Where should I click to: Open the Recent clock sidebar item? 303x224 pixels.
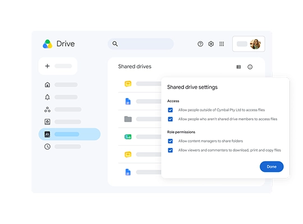(47, 147)
